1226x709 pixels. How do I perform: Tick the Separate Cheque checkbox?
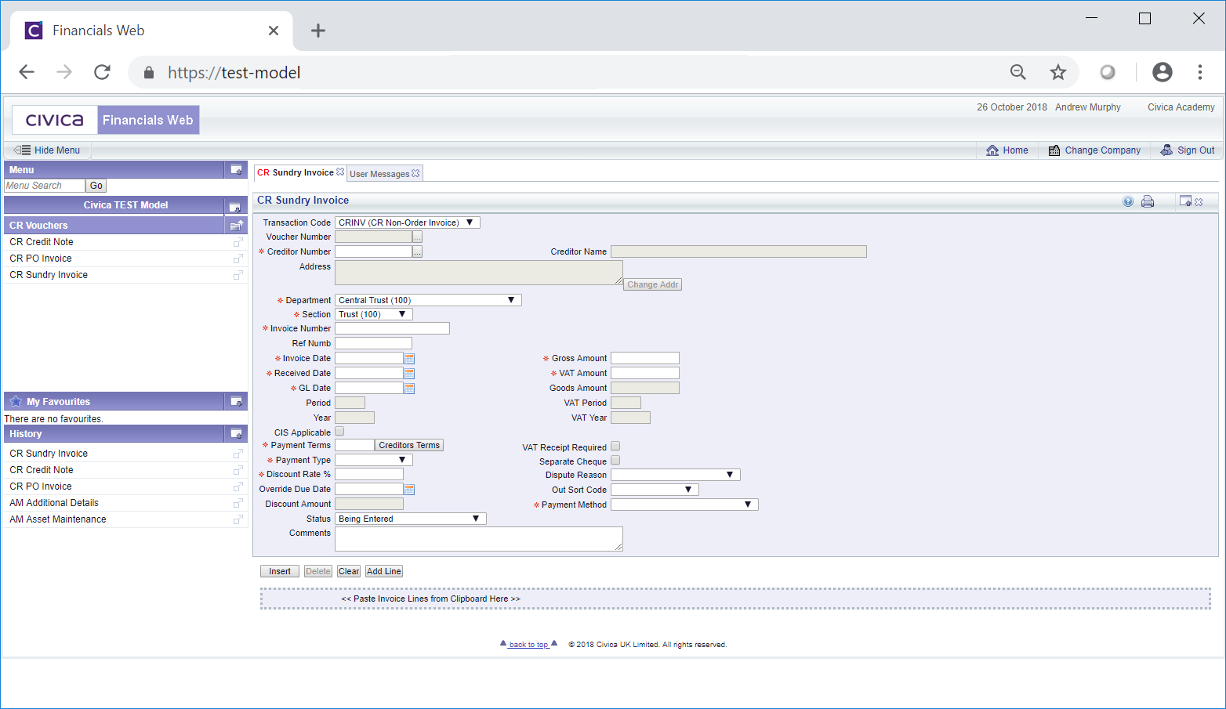click(615, 461)
